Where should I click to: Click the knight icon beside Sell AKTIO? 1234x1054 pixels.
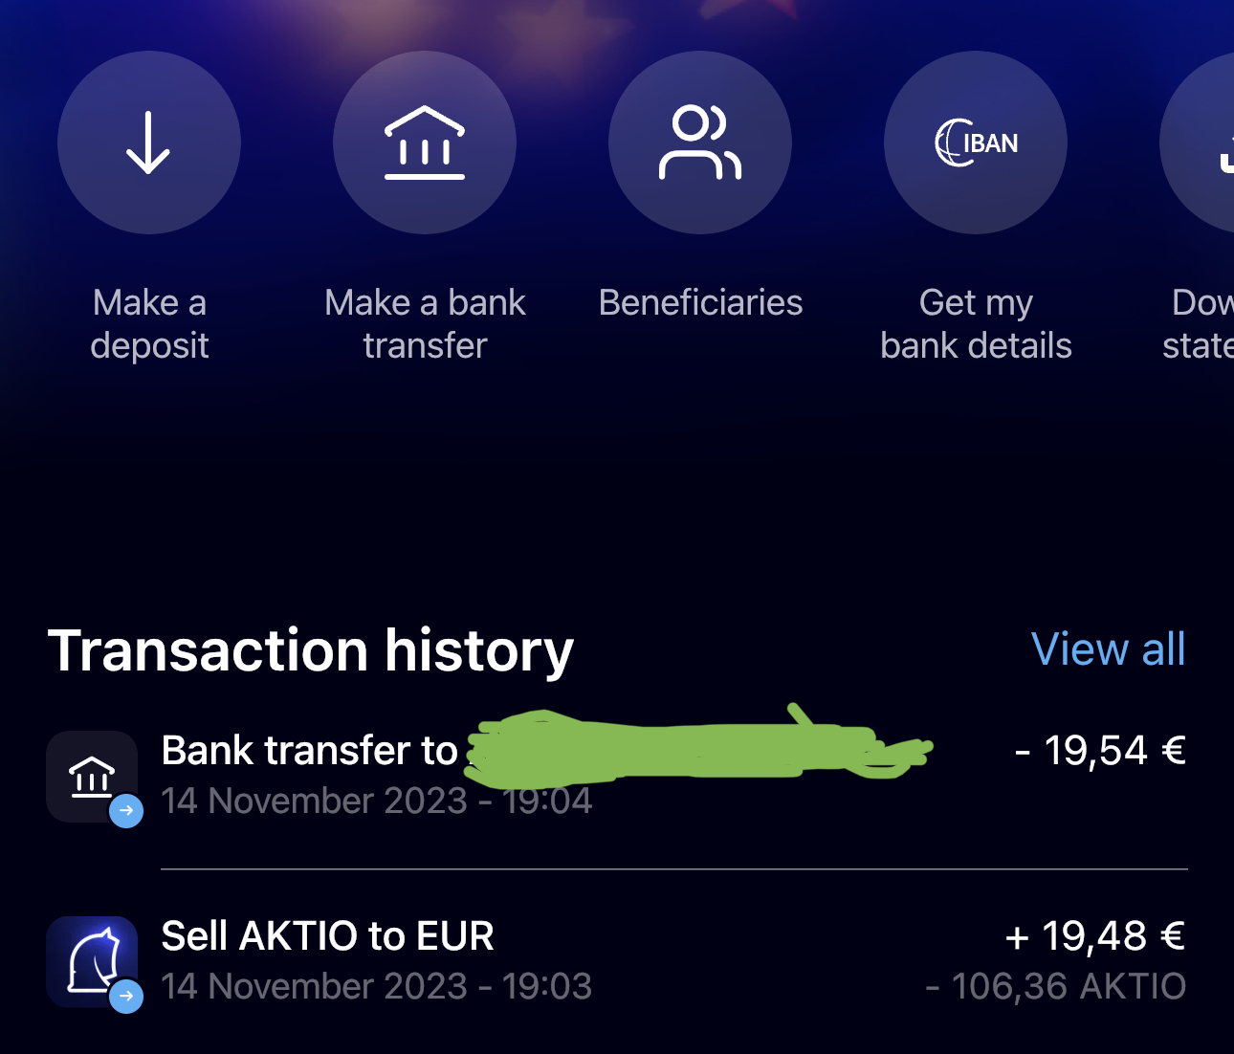pos(91,960)
